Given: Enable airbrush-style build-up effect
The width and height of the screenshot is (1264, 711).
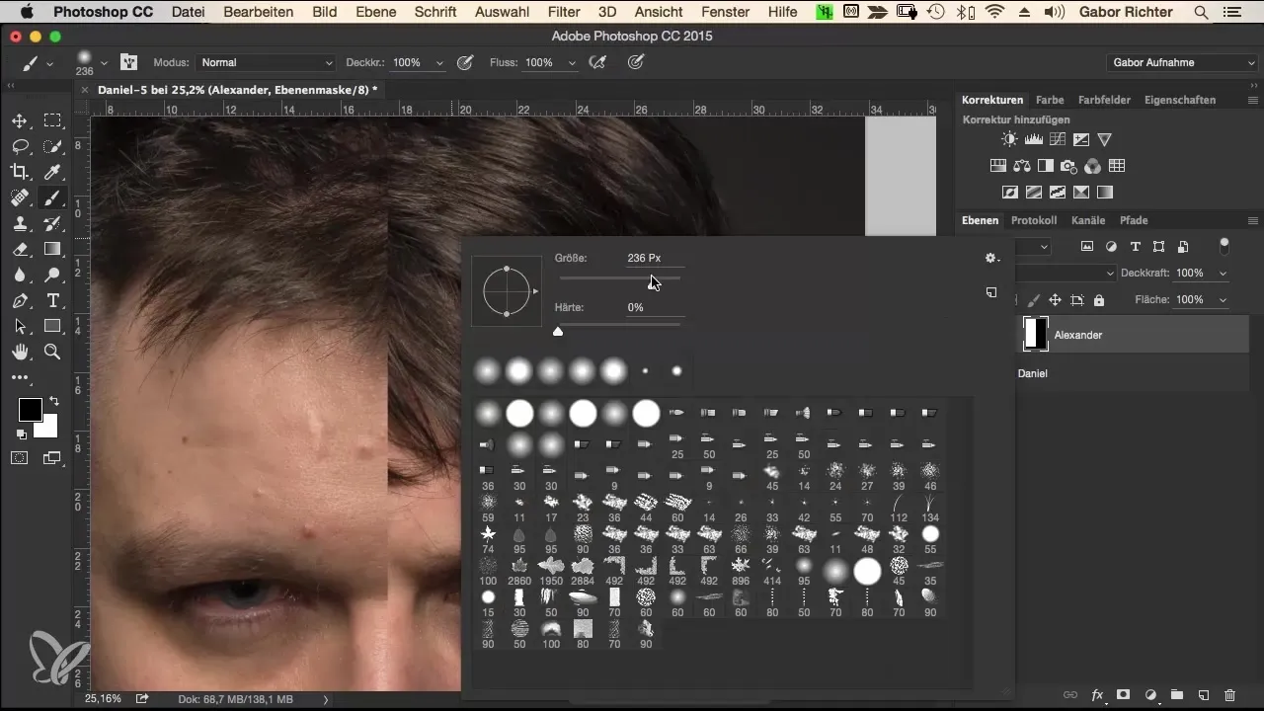Looking at the screenshot, I should [596, 62].
